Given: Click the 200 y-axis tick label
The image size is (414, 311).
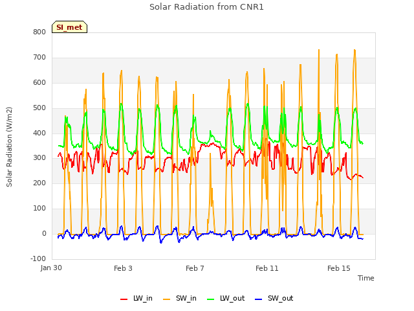Looking at the screenshot, I should pyautogui.click(x=39, y=183).
